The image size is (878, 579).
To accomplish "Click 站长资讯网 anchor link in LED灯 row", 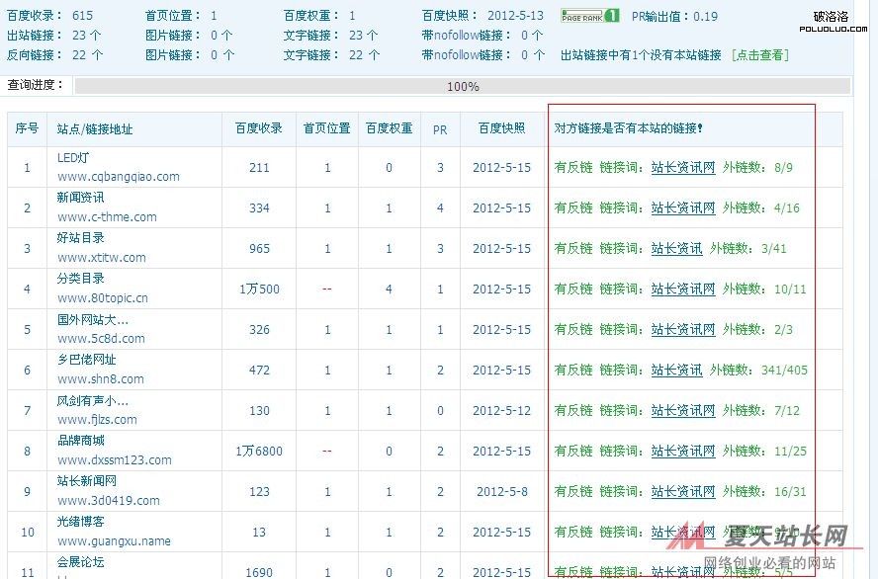I will tap(682, 168).
